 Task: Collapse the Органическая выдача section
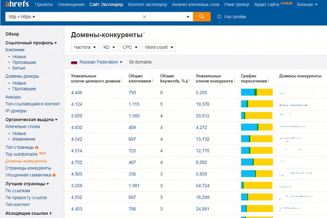click(x=31, y=119)
